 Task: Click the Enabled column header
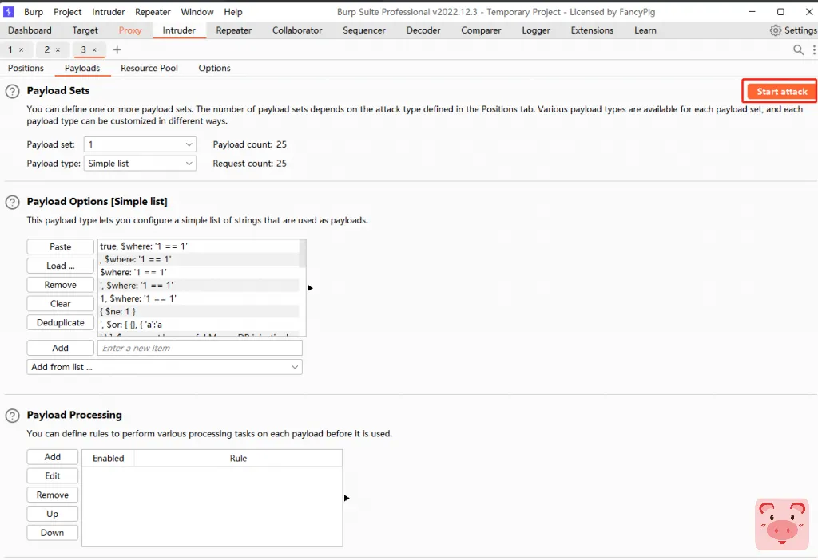pos(109,459)
